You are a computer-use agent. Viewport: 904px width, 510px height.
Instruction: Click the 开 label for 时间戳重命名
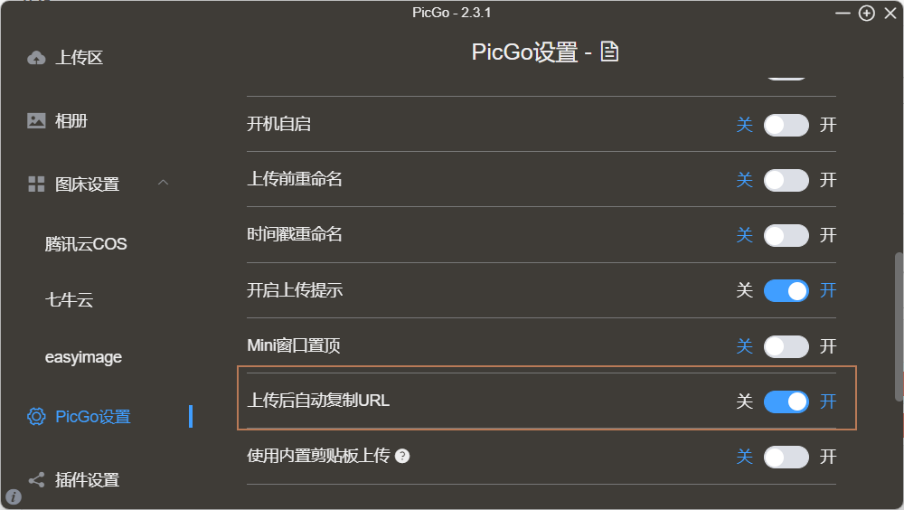[x=828, y=235]
